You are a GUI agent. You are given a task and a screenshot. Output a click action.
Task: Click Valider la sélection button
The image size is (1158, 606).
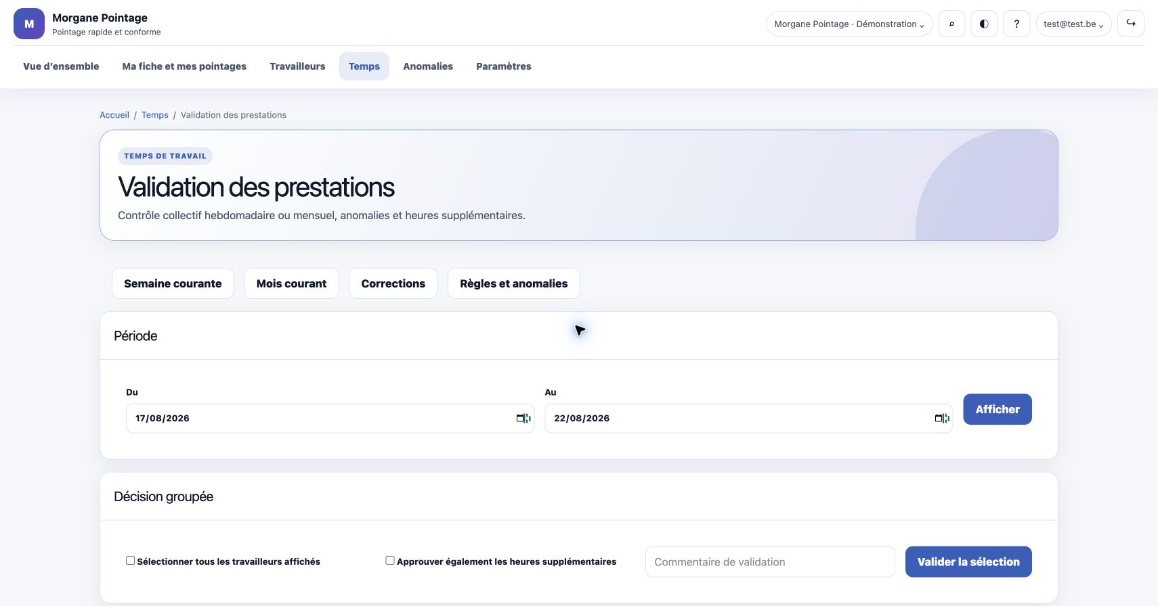click(x=968, y=561)
